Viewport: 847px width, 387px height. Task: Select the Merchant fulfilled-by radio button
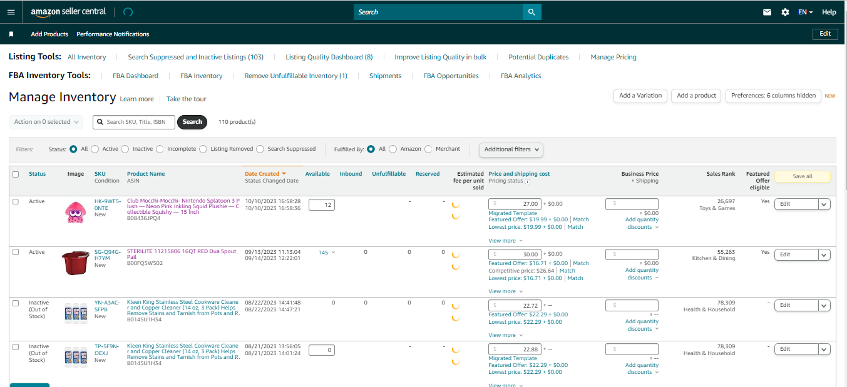(428, 149)
